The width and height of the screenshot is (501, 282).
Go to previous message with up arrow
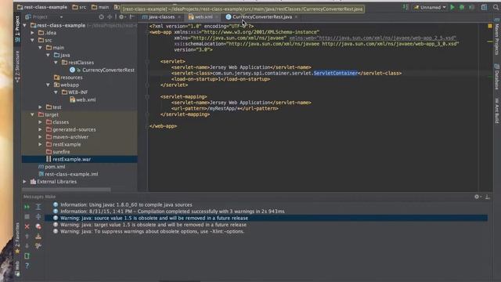[27, 237]
